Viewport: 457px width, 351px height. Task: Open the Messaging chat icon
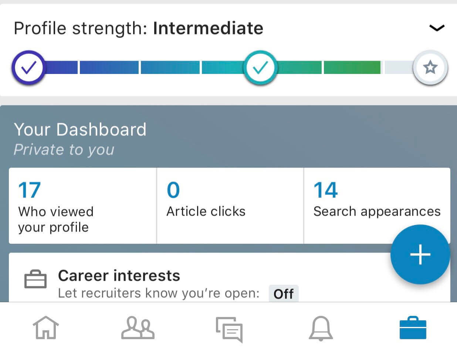(229, 329)
